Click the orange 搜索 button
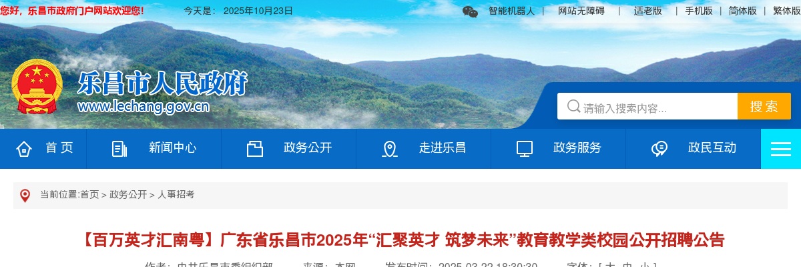The width and height of the screenshot is (801, 267). click(764, 106)
